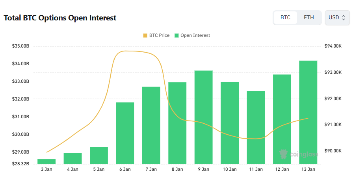Viewport: 353px width, 172px height.
Task: Click the 8 Jan open interest bar
Action: click(x=177, y=123)
